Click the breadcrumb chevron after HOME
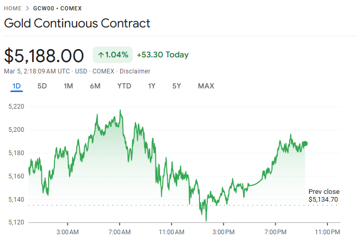Viewport: 356px width, 242px height. pos(27,9)
